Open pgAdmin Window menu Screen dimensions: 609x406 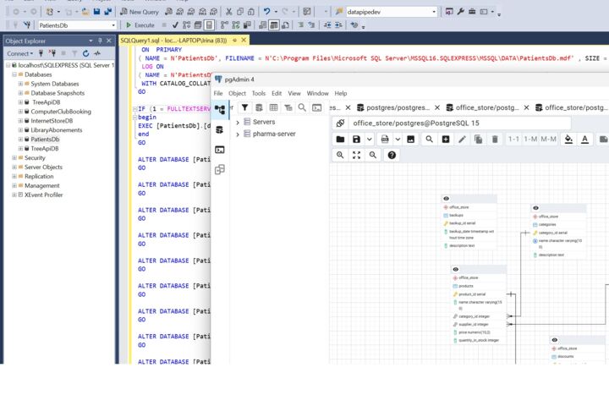(318, 93)
